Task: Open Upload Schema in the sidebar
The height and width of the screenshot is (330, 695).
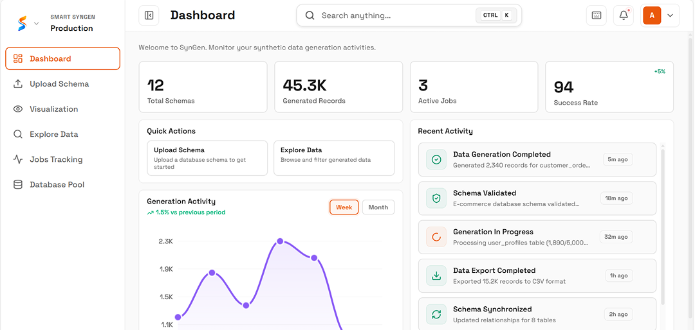Action: click(x=62, y=83)
